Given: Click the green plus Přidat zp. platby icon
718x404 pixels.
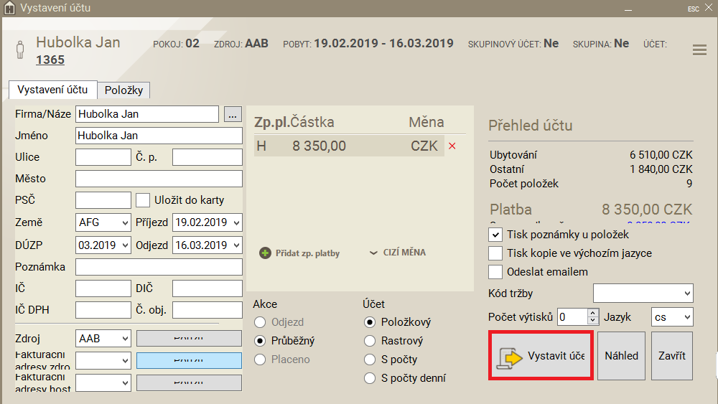Looking at the screenshot, I should [266, 253].
